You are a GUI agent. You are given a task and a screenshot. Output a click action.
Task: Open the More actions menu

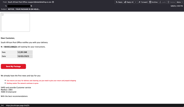(180, 2)
